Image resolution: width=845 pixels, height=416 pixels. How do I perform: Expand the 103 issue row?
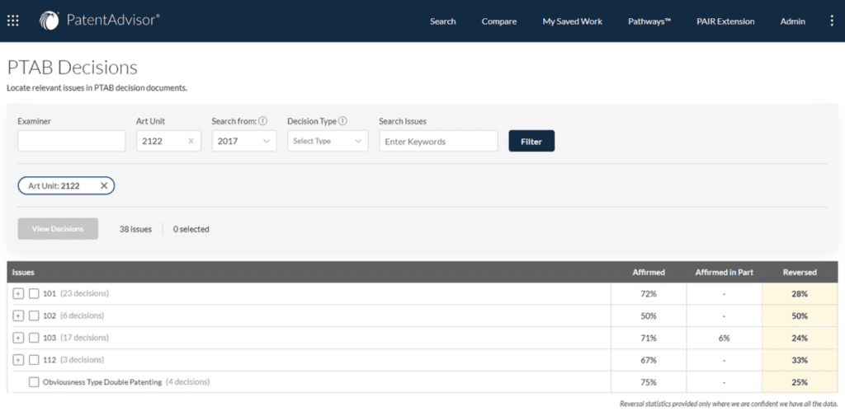click(18, 338)
